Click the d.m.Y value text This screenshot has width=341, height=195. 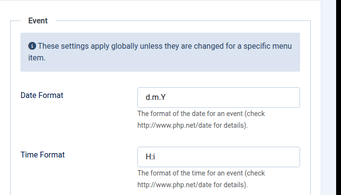(x=156, y=97)
